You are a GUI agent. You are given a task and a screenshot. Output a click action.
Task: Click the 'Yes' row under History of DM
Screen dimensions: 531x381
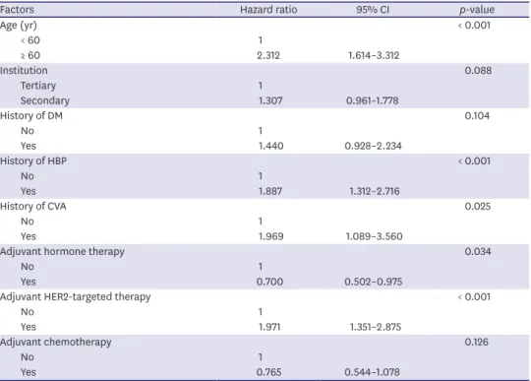tap(29, 146)
